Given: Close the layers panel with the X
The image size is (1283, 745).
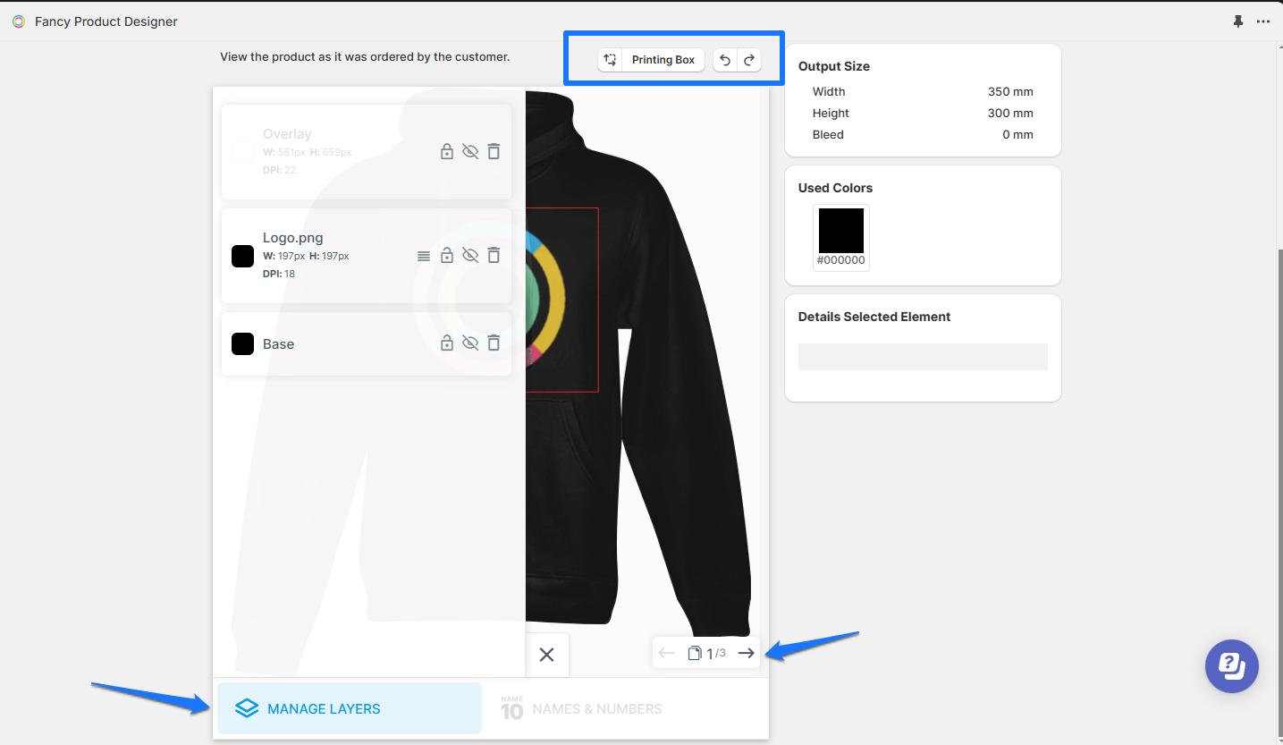Looking at the screenshot, I should pos(547,655).
